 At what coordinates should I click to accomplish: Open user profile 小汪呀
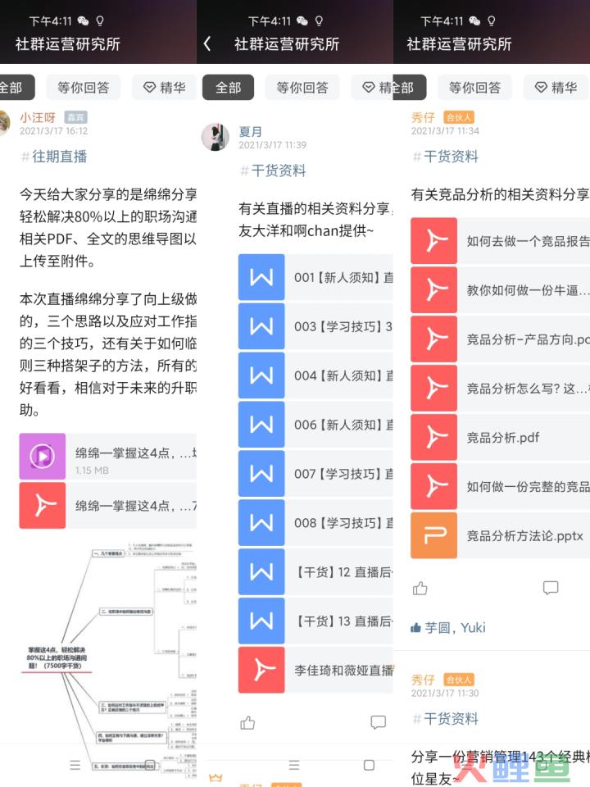(38, 117)
